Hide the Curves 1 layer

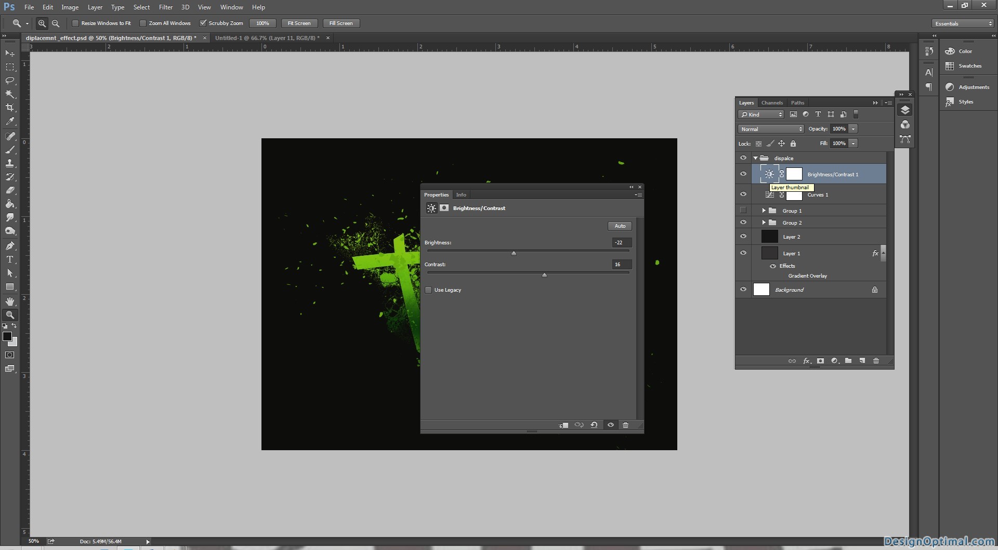[743, 194]
